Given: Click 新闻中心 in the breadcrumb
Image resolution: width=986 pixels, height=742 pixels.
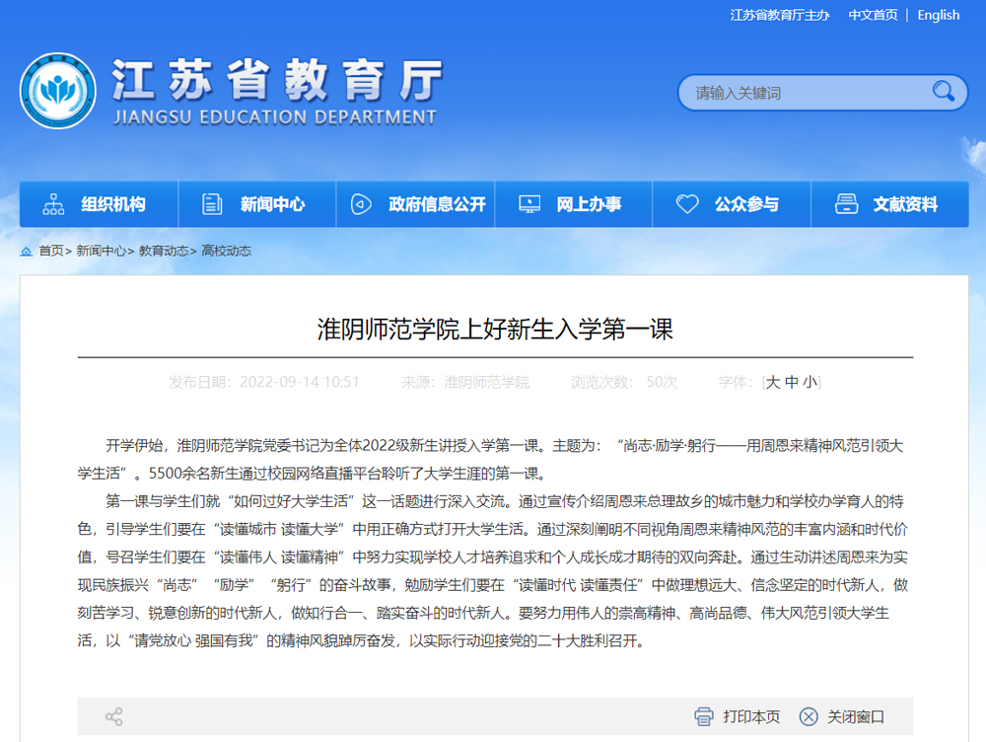Looking at the screenshot, I should click(x=101, y=251).
